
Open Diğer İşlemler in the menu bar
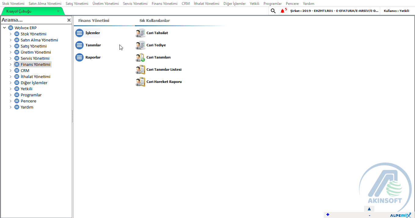click(235, 4)
